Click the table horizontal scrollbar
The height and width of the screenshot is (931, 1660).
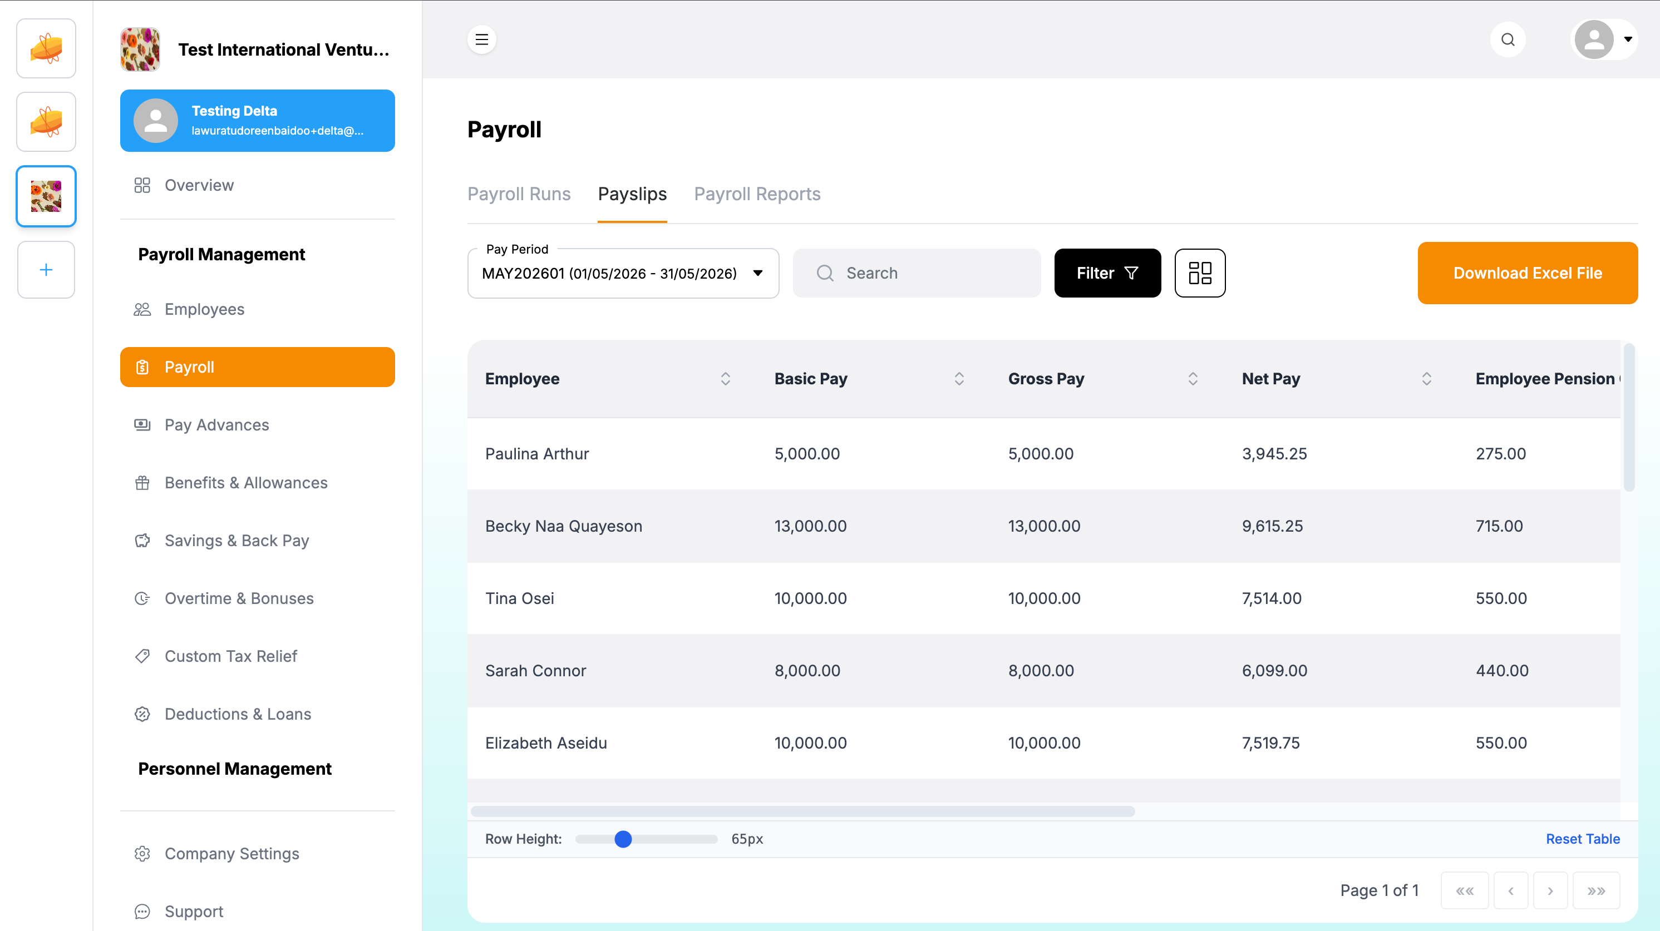coord(803,811)
